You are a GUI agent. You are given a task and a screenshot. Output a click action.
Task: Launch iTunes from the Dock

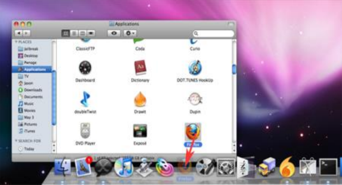pos(124,167)
